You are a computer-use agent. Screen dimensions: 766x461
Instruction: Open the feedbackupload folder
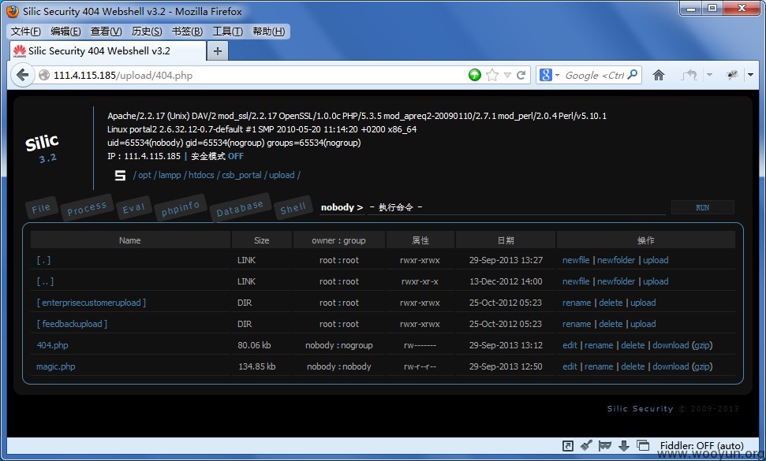72,324
